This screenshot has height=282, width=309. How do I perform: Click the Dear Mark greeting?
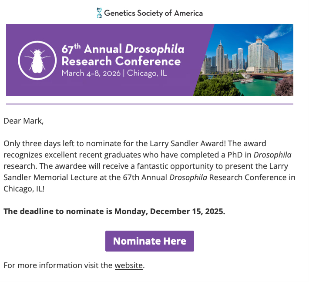tap(24, 121)
